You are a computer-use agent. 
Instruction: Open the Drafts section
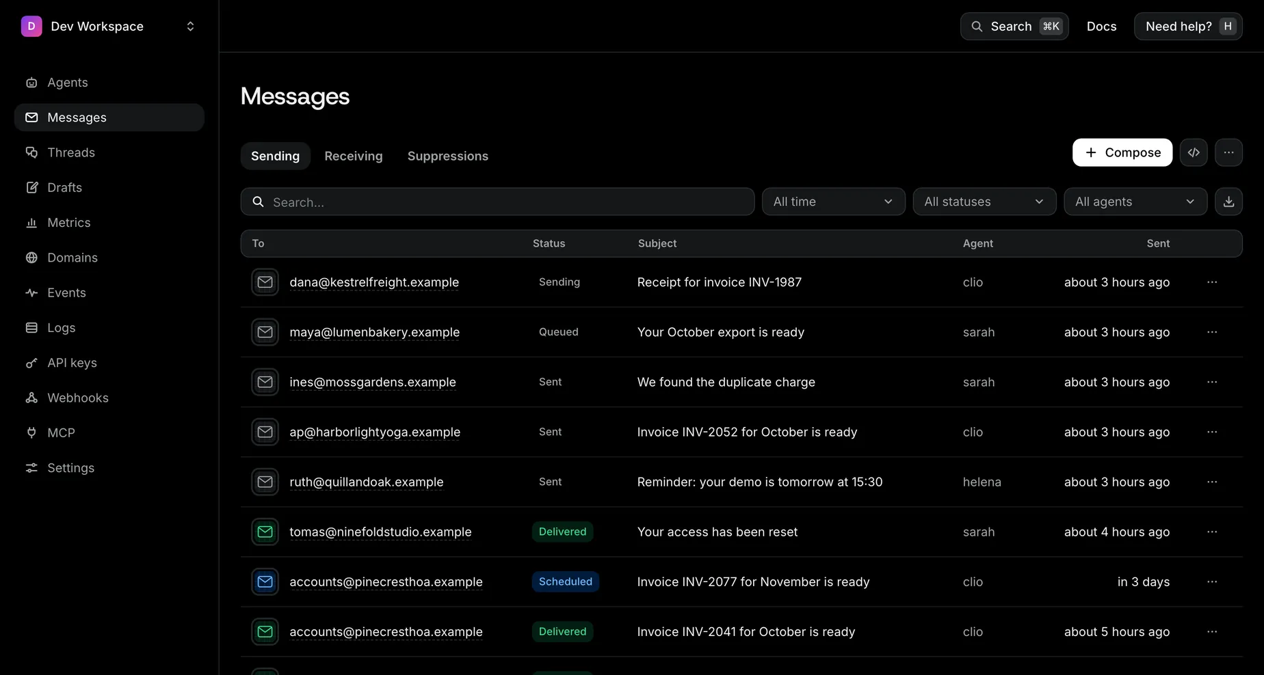(x=109, y=187)
